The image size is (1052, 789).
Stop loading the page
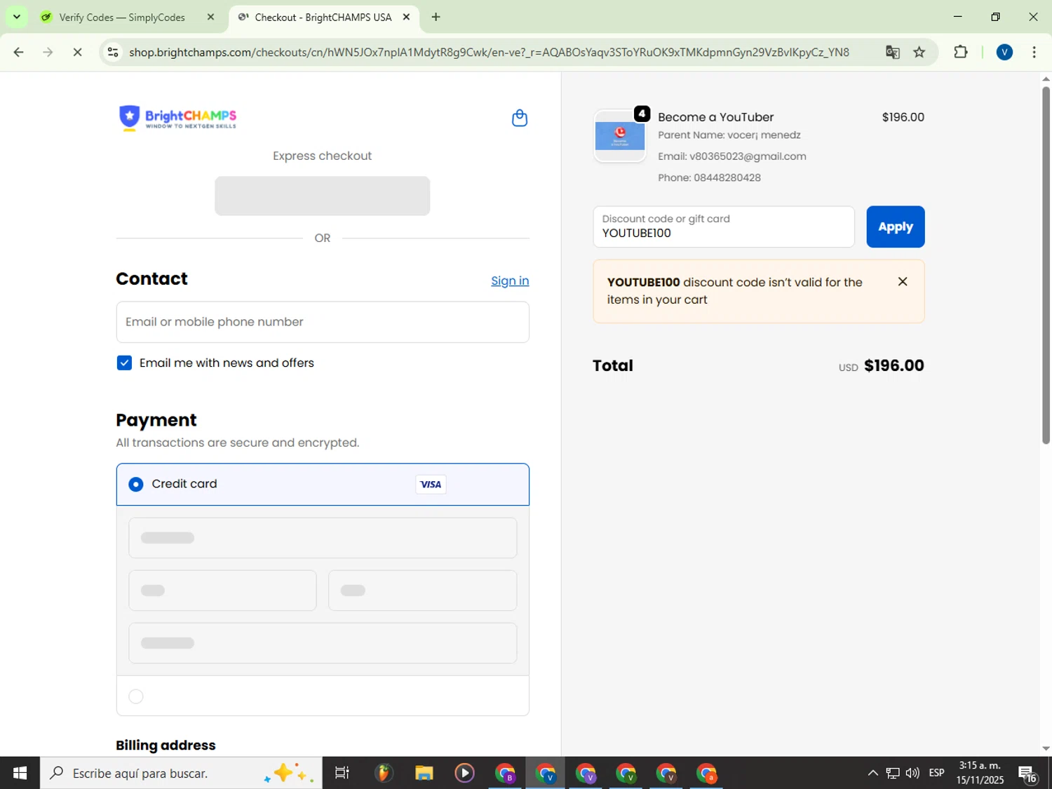pyautogui.click(x=78, y=52)
